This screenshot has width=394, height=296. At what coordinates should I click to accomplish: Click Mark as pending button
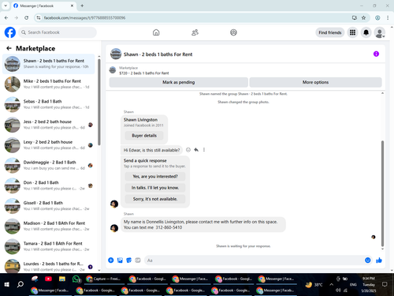click(179, 82)
